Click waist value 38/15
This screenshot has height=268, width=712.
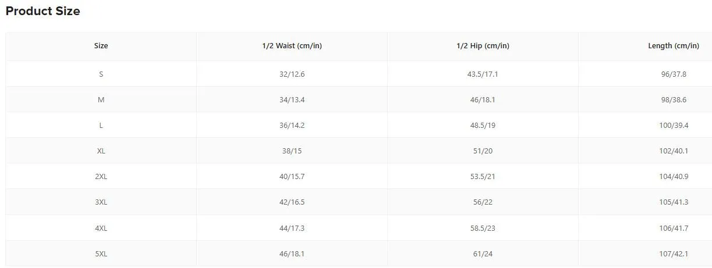[x=292, y=151]
